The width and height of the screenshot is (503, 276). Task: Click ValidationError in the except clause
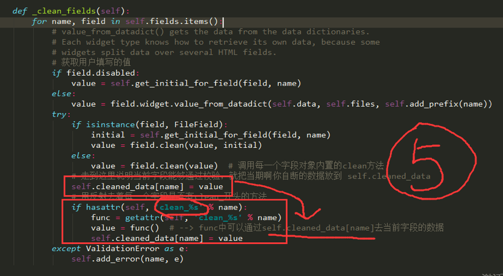click(x=122, y=249)
